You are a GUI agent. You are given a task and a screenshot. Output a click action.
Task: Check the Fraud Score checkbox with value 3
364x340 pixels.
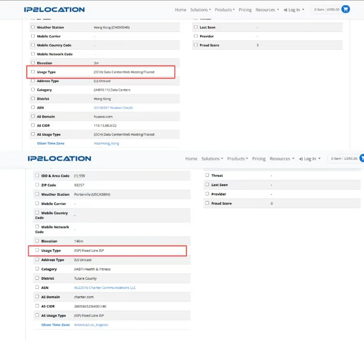pos(196,45)
